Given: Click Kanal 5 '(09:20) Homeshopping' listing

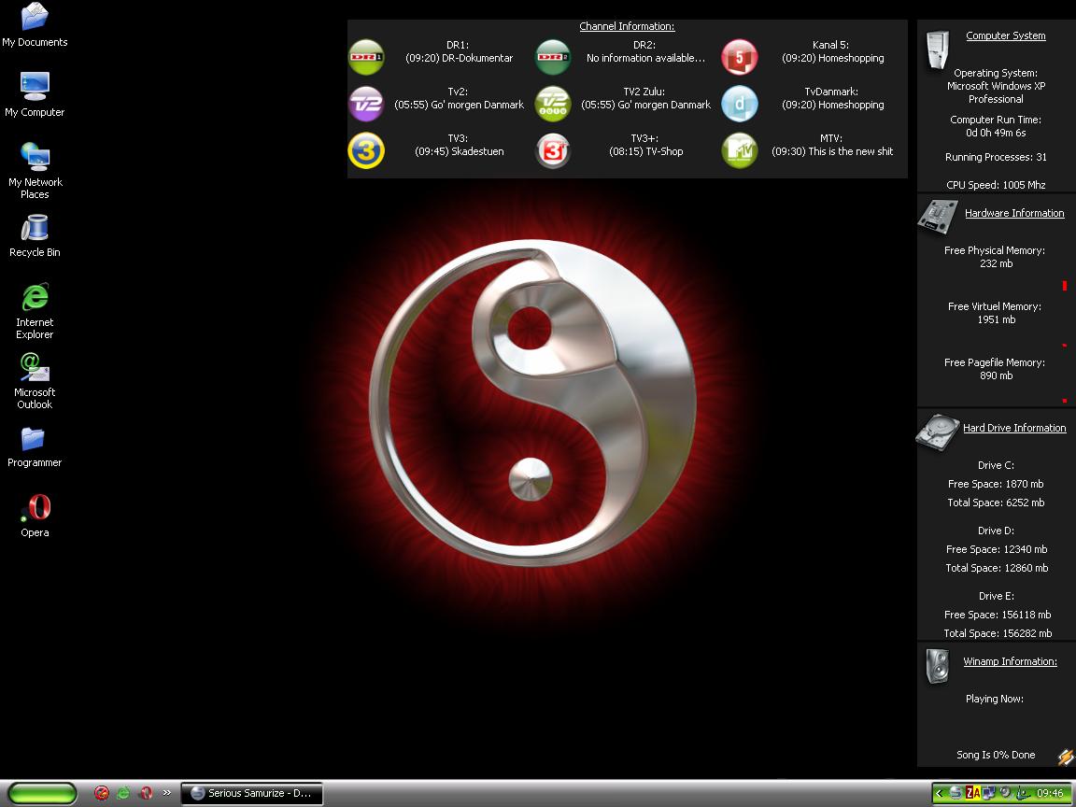Looking at the screenshot, I should click(x=832, y=58).
